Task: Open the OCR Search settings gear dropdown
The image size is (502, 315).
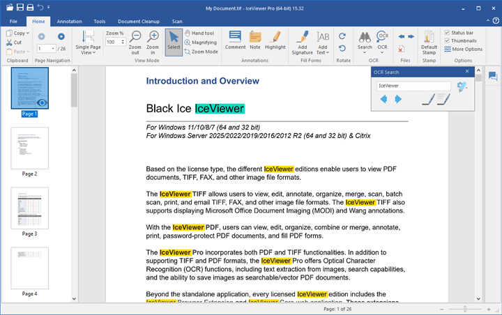Action: (462, 86)
